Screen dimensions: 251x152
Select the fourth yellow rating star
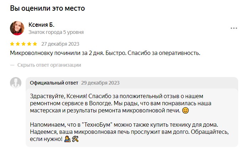point(29,44)
